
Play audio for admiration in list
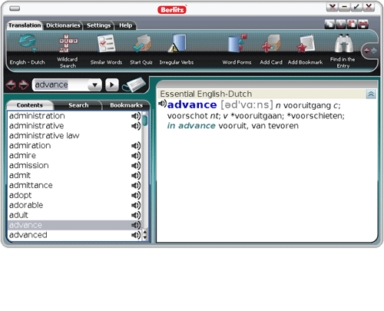pyautogui.click(x=136, y=146)
